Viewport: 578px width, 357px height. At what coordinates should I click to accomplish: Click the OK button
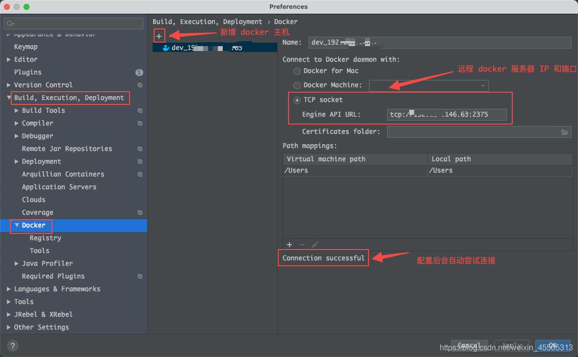click(x=552, y=345)
